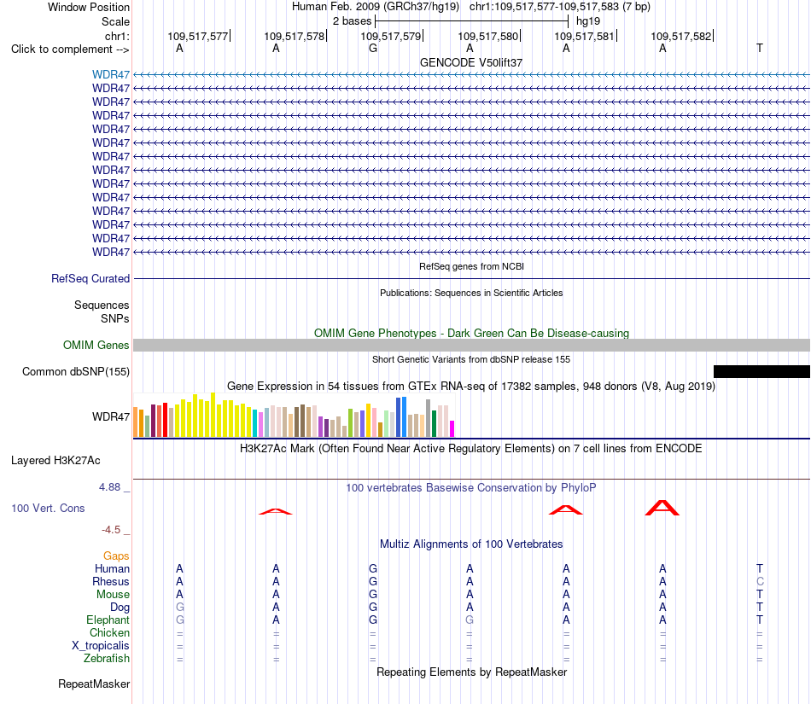Click the gray OMIM Genes item bar
Screen dimensions: 811x704
pyautogui.click(x=471, y=346)
